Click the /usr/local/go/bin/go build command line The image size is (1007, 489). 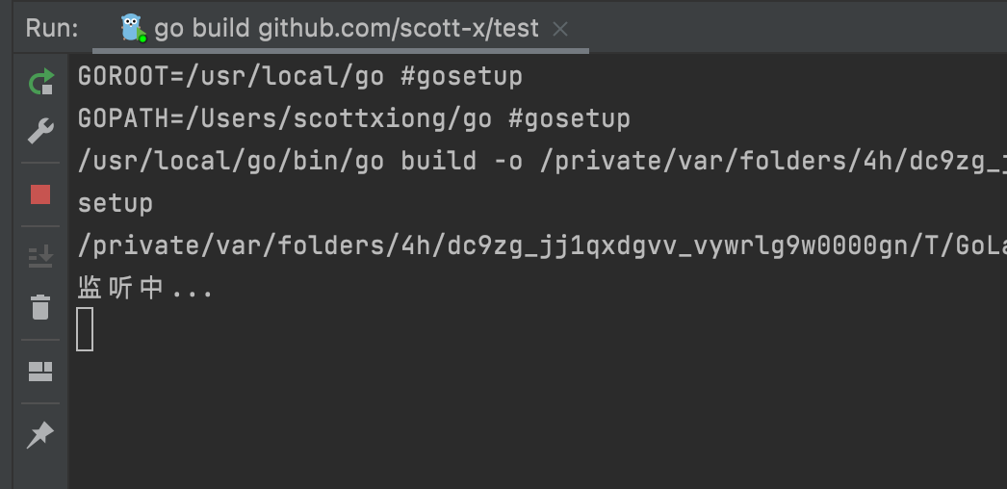(x=542, y=161)
